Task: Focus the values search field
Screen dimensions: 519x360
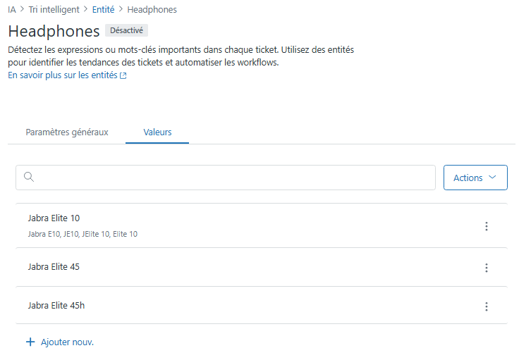Action: click(226, 178)
